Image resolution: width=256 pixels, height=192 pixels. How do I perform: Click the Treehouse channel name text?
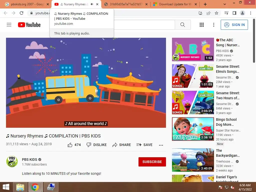(x=224, y=161)
